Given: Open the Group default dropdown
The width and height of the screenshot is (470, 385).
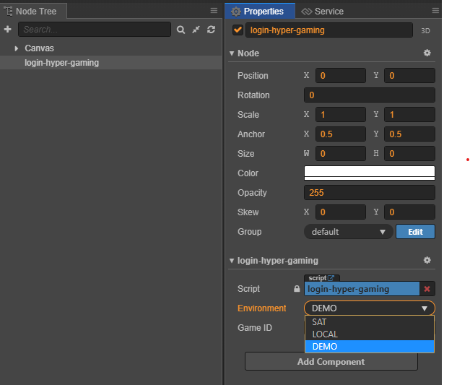Looking at the screenshot, I should (348, 232).
